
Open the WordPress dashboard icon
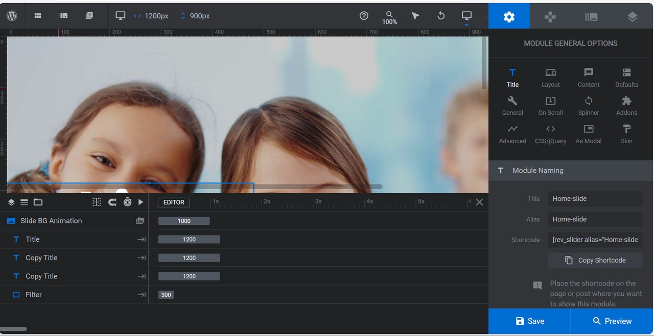click(12, 16)
